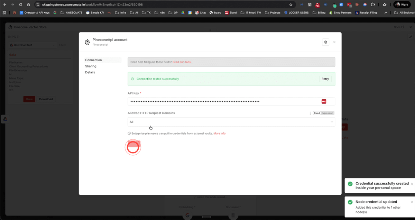This screenshot has height=220, width=415.
Task: Expand the Allowed HTTP Request Domains dropdown
Action: 231,122
